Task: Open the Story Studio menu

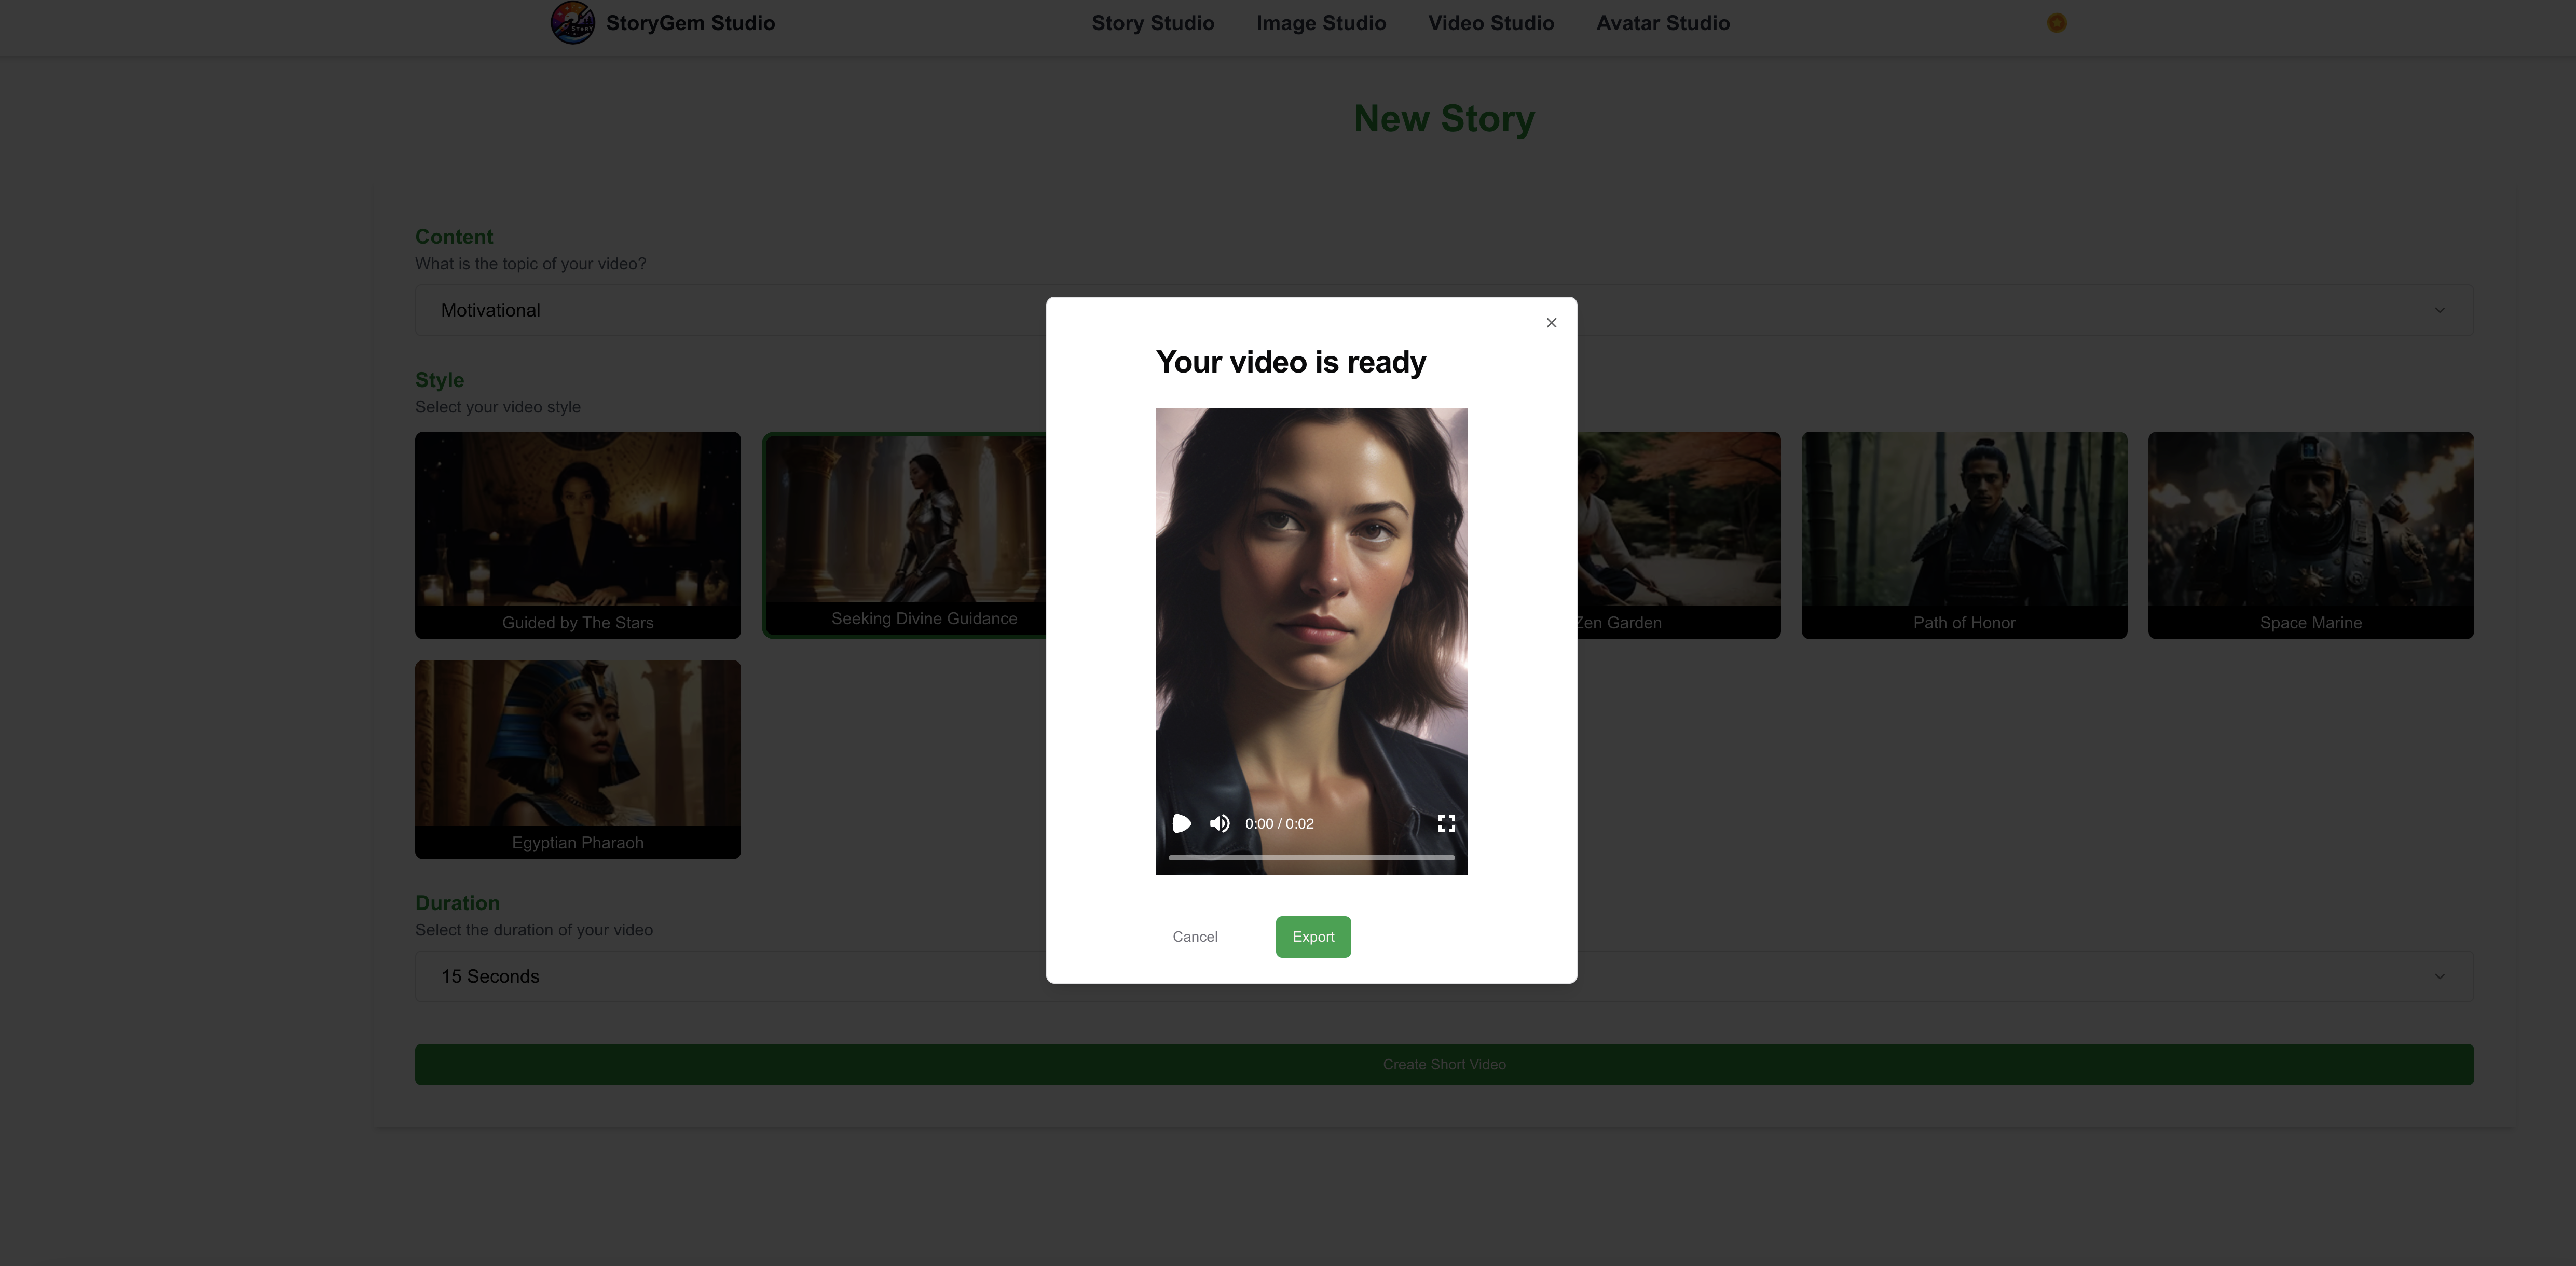Action: (1153, 23)
